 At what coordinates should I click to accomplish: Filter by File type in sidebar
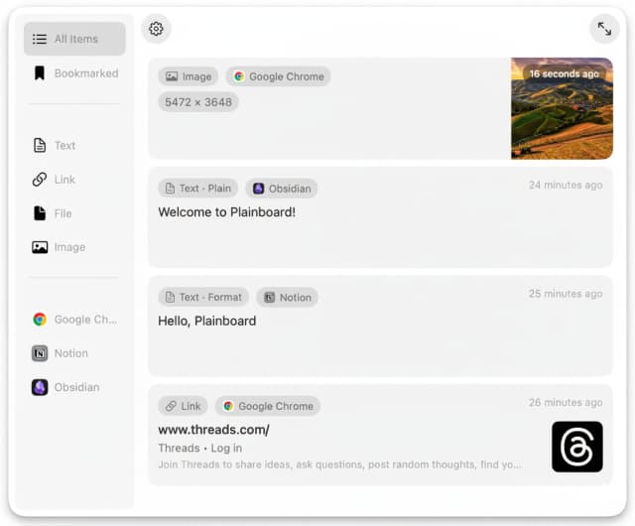[74, 213]
